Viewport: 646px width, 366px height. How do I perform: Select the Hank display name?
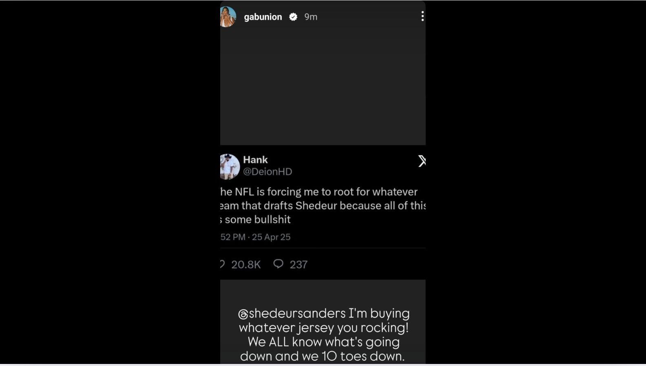pos(255,160)
